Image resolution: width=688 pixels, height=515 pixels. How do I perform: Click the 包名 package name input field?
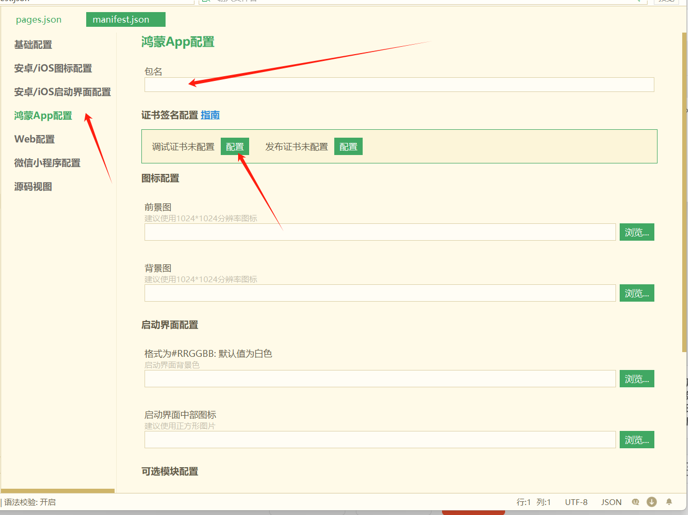pyautogui.click(x=398, y=84)
